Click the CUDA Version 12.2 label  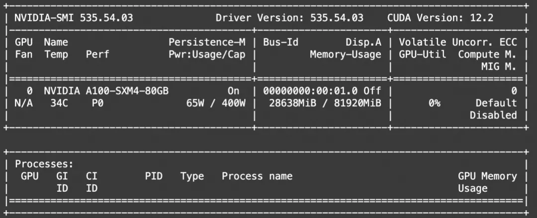coord(441,18)
